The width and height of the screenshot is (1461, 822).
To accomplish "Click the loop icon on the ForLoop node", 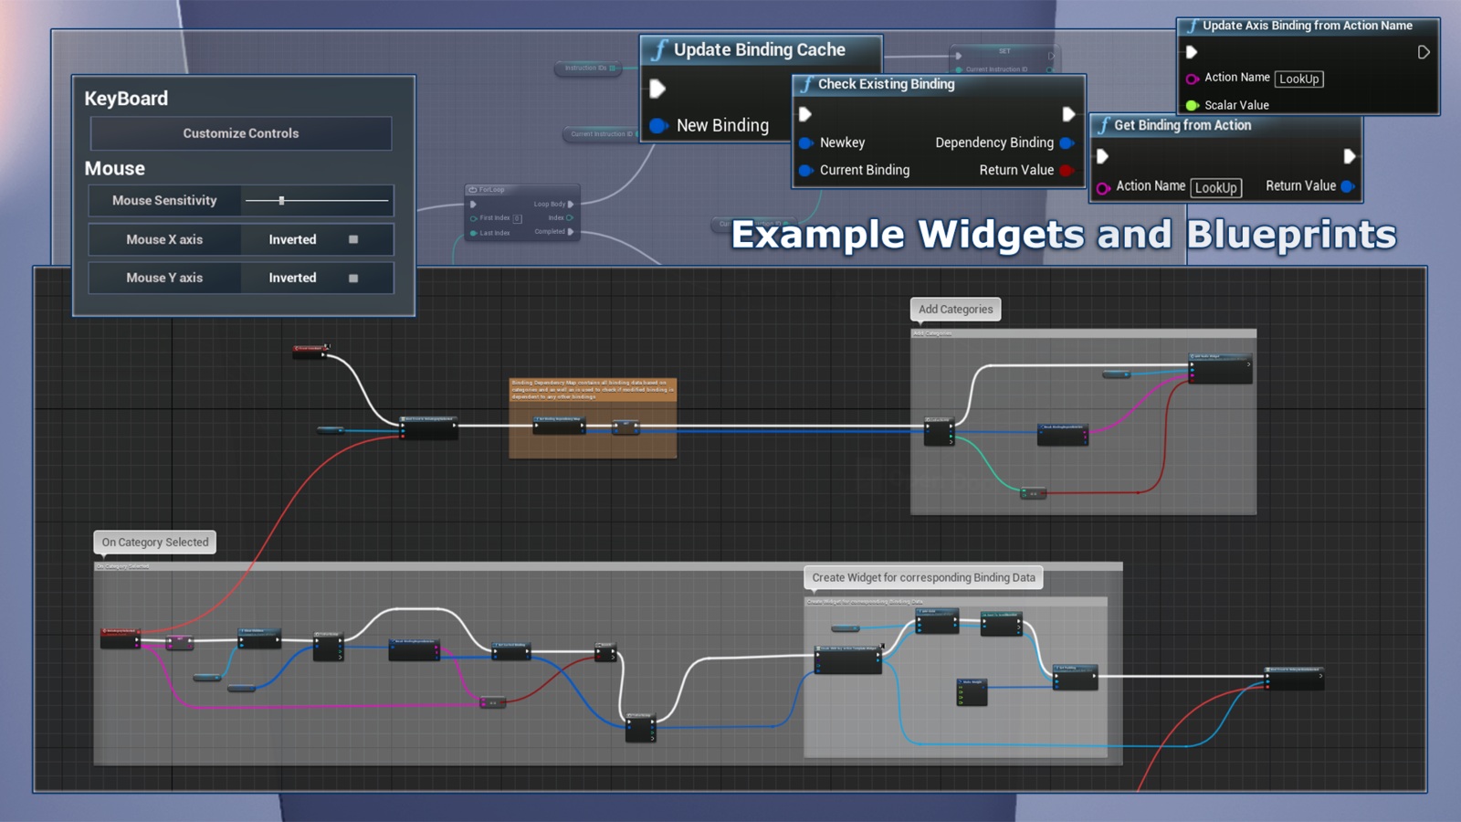I will tap(473, 190).
